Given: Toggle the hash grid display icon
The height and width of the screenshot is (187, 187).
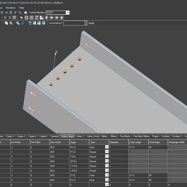Looking at the screenshot, I should point(5,18).
